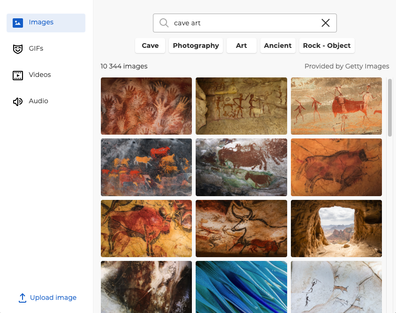Switch to the Images tab
The image size is (396, 313).
click(46, 23)
